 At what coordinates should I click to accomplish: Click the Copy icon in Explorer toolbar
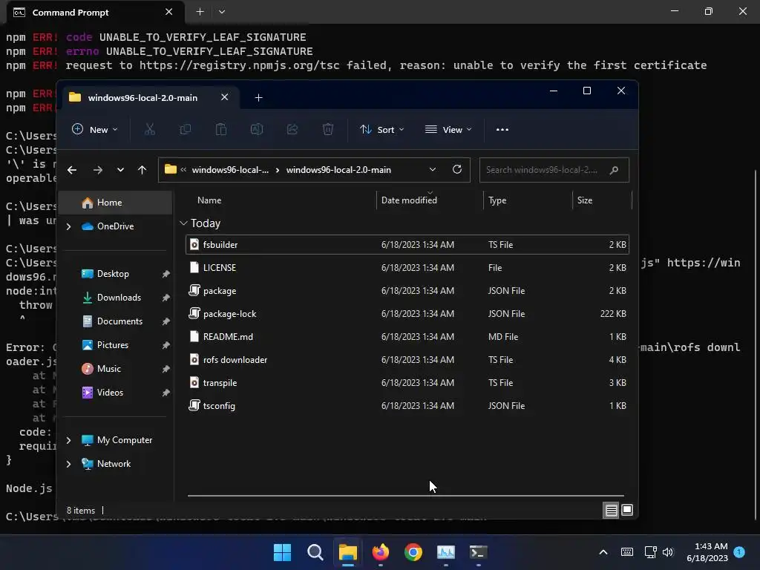tap(185, 129)
